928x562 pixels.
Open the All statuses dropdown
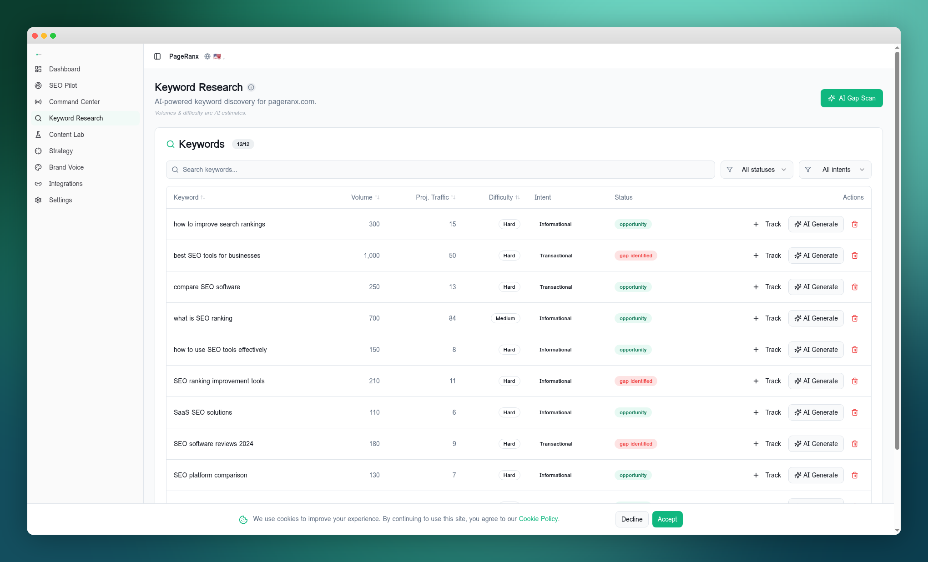click(x=757, y=169)
